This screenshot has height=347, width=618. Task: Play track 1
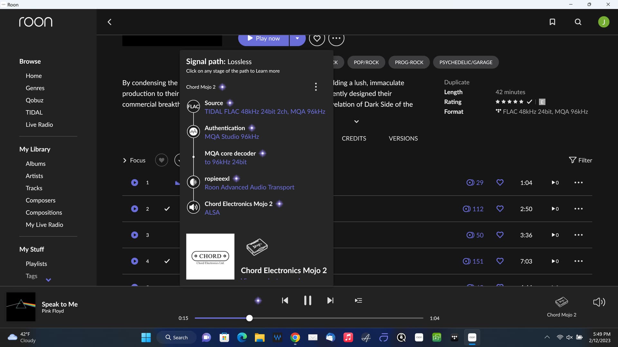135,182
